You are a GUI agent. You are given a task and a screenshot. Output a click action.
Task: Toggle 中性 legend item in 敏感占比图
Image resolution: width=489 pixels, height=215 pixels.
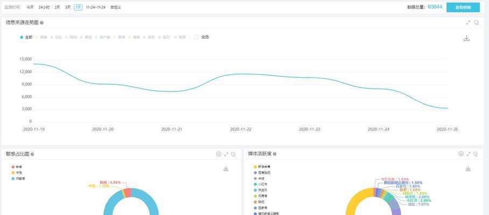pos(17,173)
